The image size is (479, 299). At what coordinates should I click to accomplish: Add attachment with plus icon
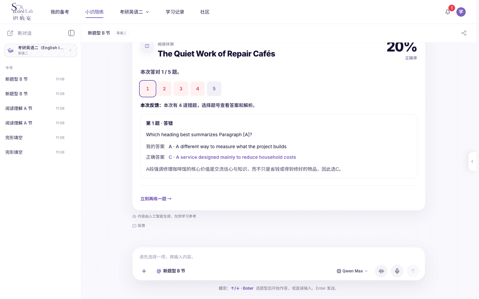144,271
